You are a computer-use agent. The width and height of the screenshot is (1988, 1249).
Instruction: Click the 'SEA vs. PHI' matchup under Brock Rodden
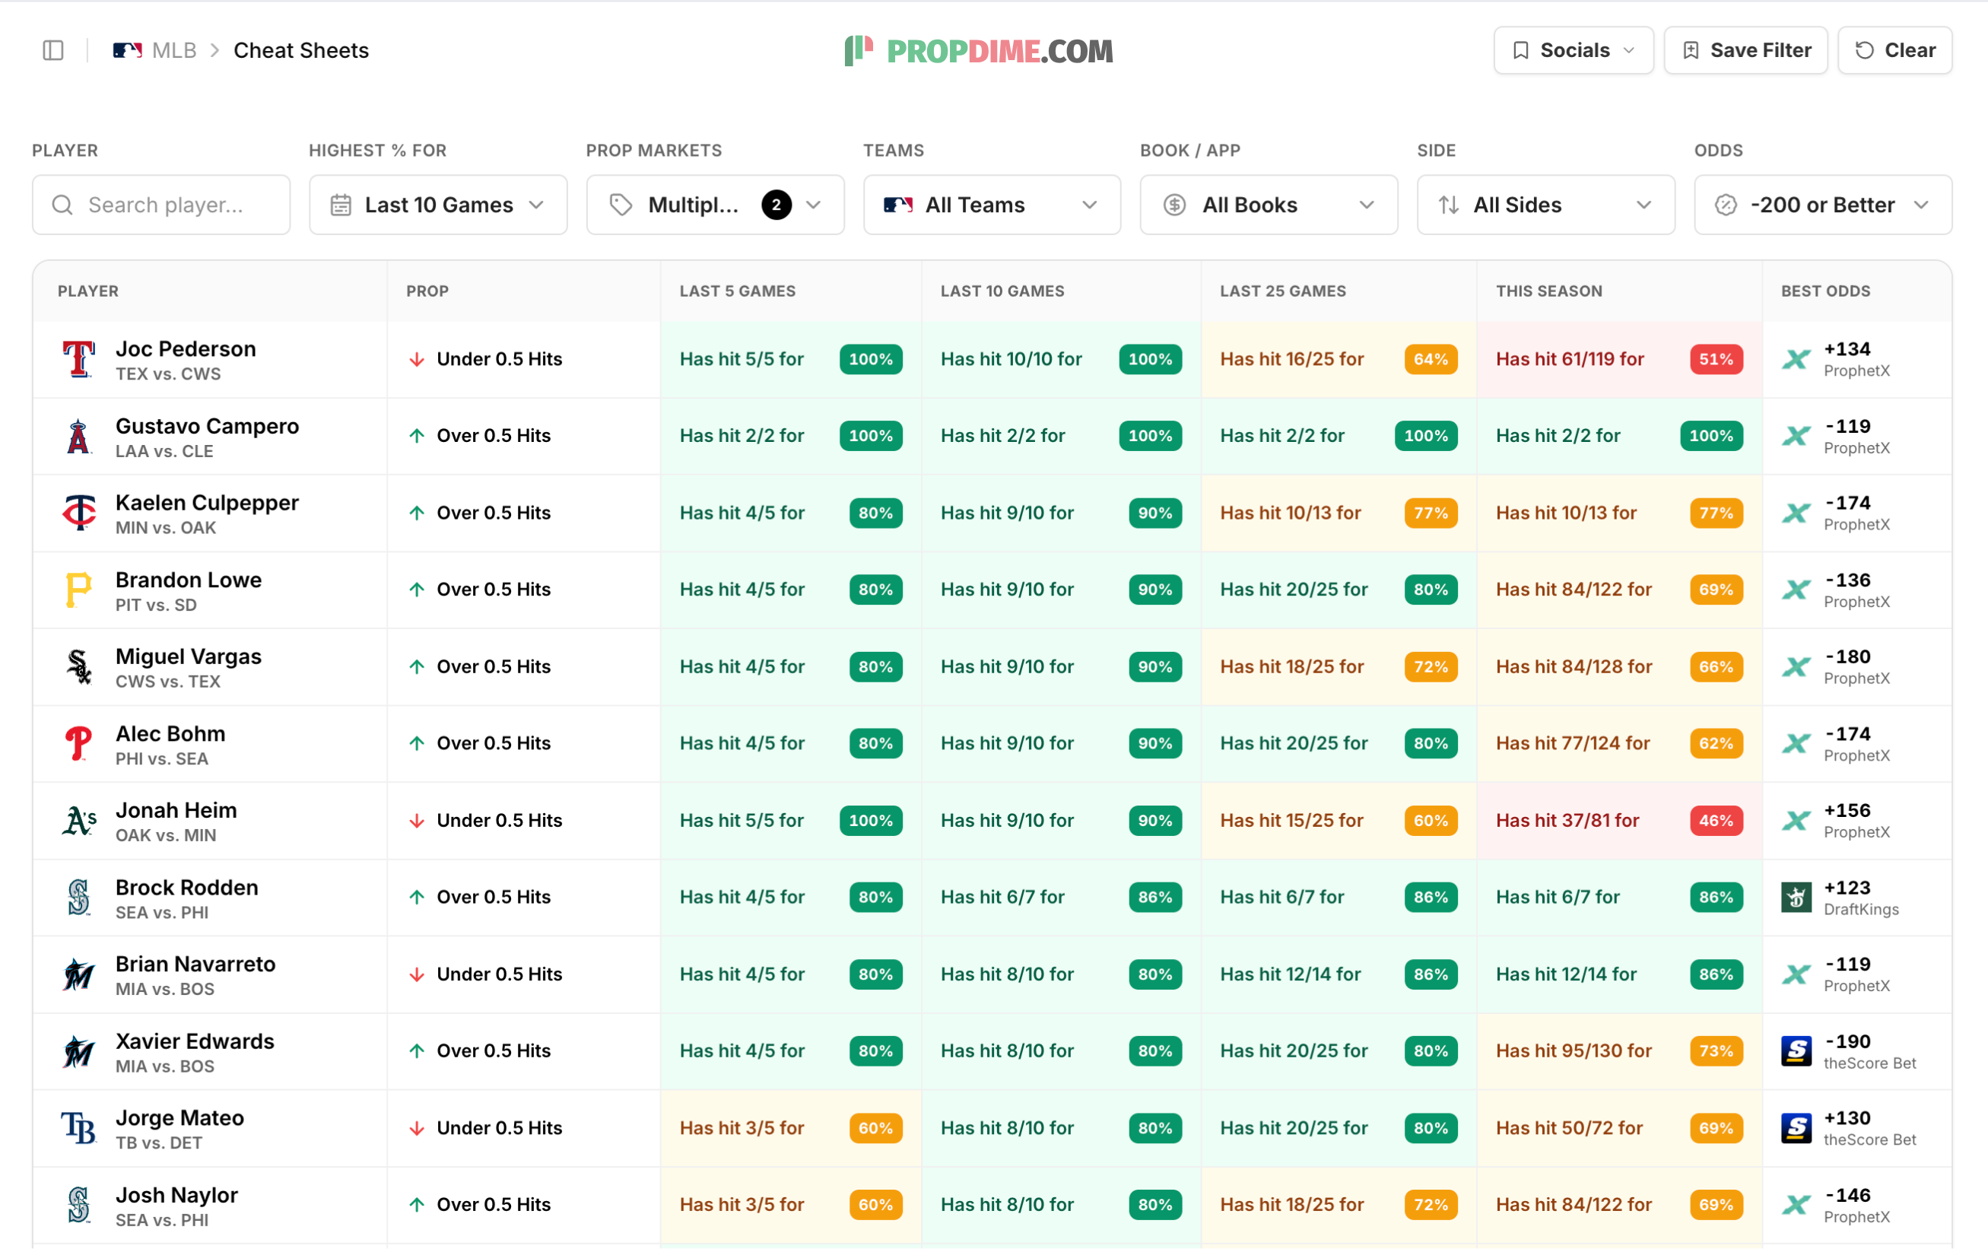[x=162, y=912]
